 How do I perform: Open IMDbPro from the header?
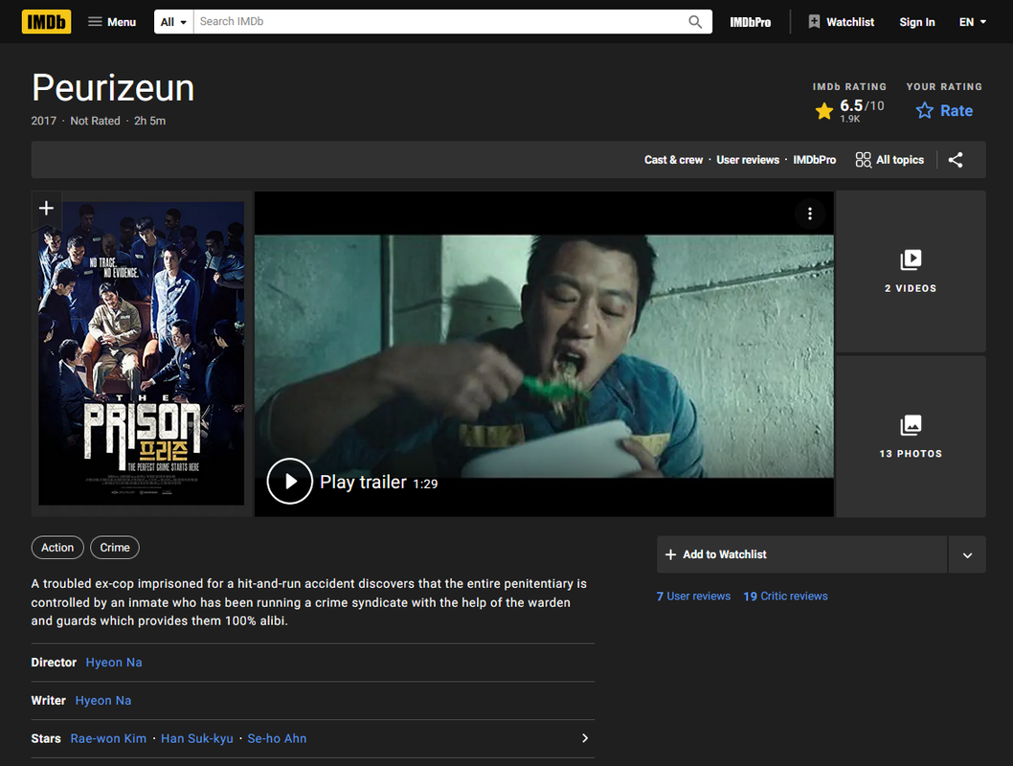point(750,22)
